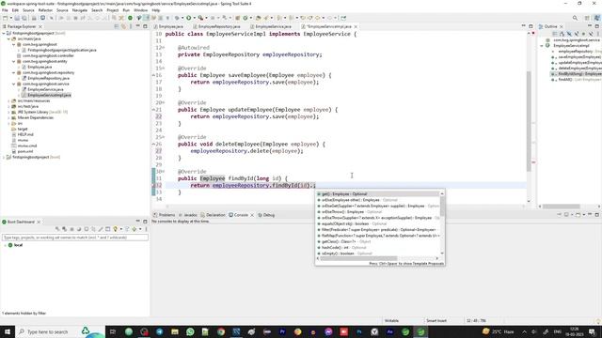Open the Navigate menu
This screenshot has height=338, width=602.
[79, 10]
